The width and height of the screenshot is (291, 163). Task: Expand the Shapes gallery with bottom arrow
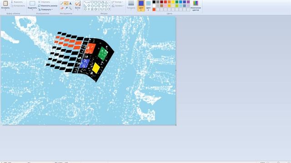[110, 9]
